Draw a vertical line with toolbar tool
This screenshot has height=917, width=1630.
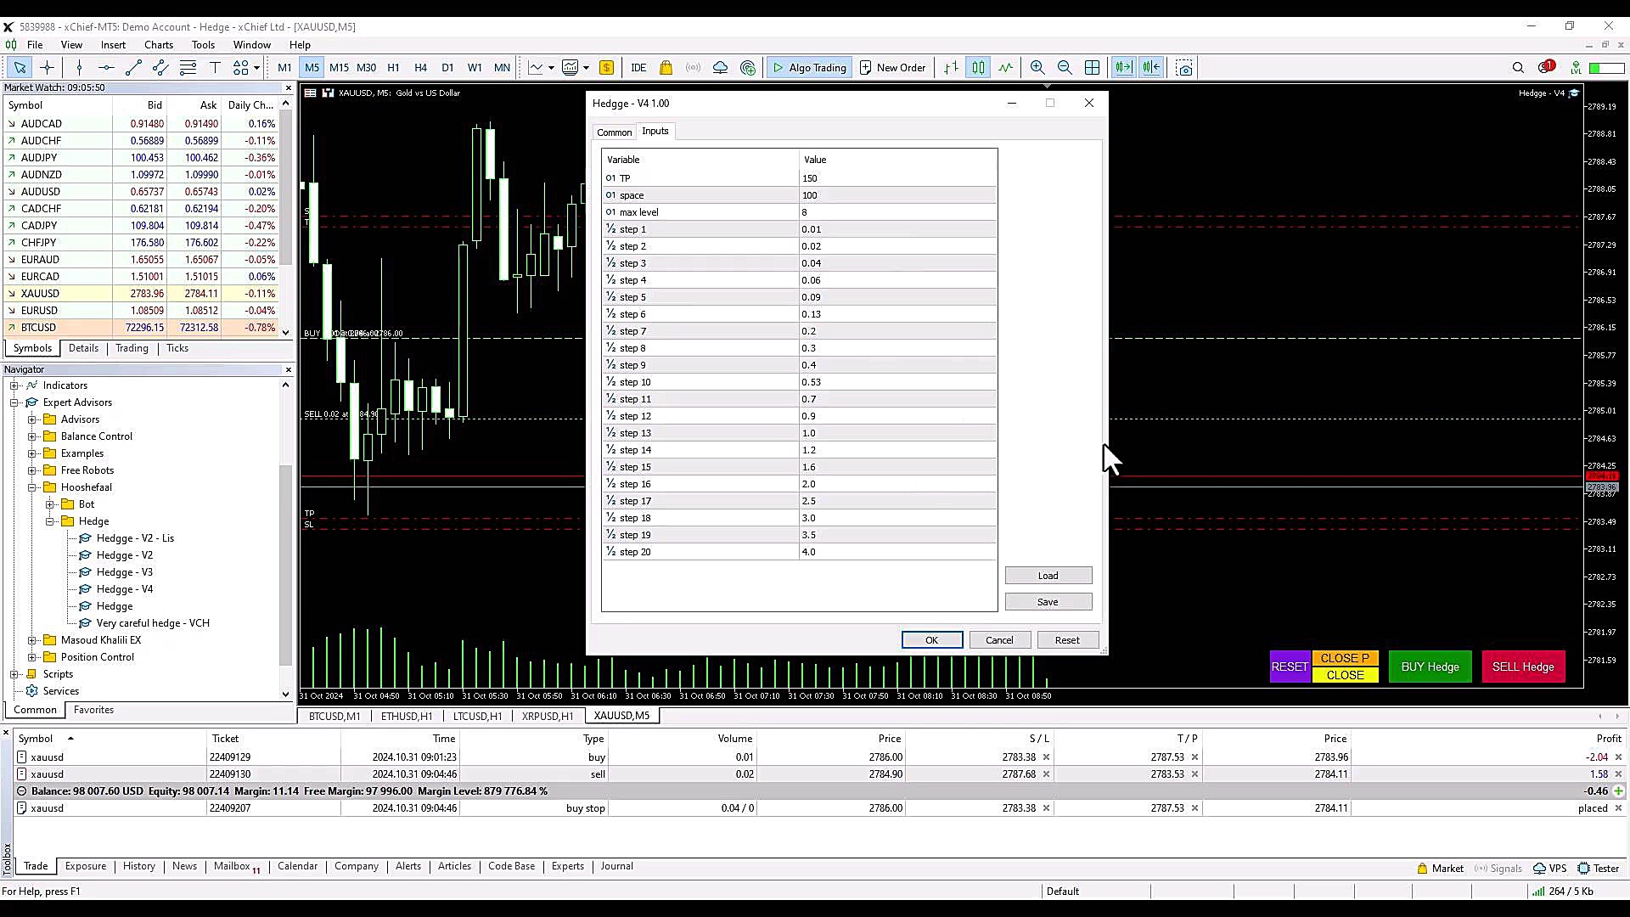coord(79,68)
